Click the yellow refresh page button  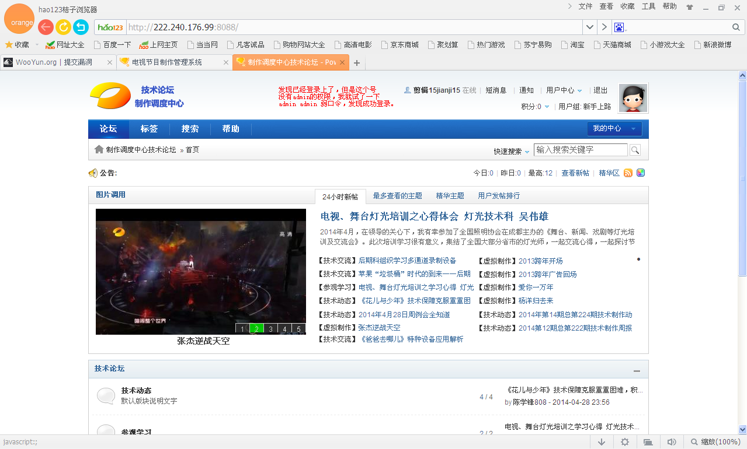pyautogui.click(x=63, y=27)
